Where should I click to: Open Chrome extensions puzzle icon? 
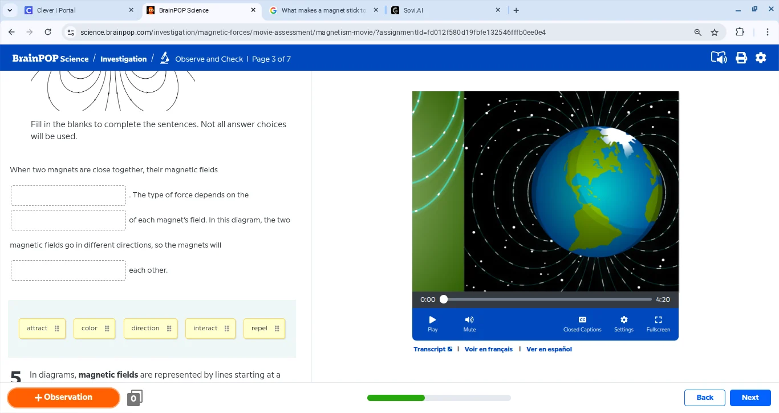pos(740,33)
